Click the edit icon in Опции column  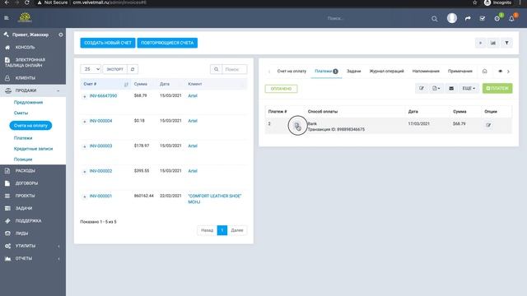pos(488,125)
